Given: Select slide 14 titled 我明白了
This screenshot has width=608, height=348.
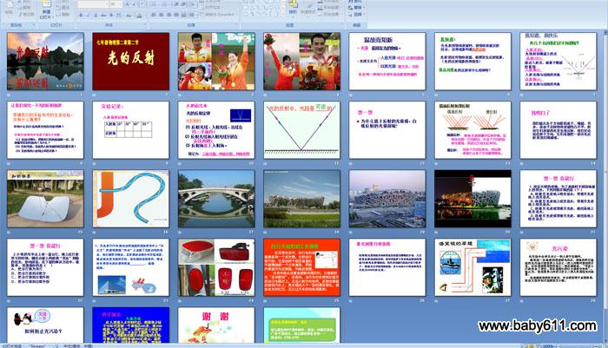Looking at the screenshot, I should (x=558, y=130).
